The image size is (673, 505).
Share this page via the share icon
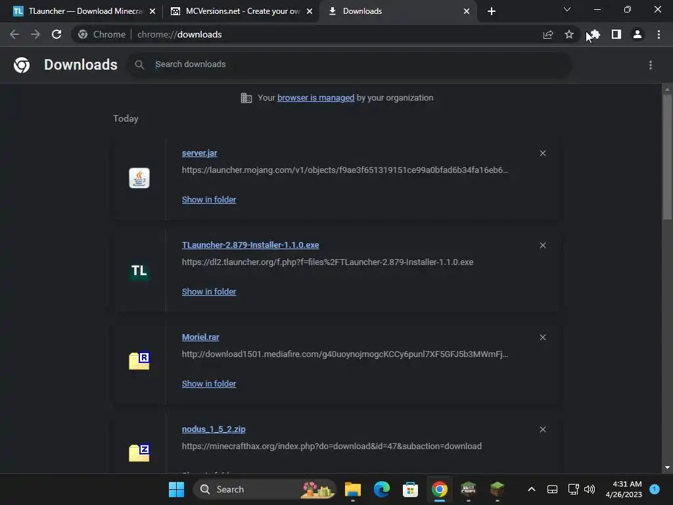tap(548, 34)
